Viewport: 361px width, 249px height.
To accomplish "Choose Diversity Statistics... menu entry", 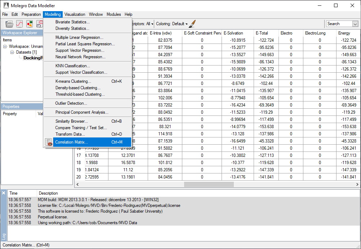I will point(88,28).
